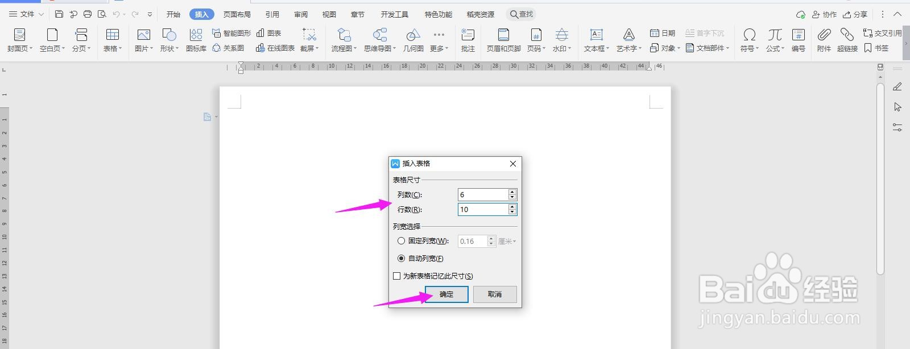The image size is (910, 349).
Task: Switch to the 引用 references tab
Action: [272, 14]
